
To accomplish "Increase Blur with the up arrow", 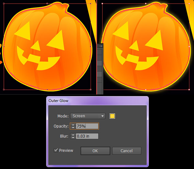I will point(73,135).
